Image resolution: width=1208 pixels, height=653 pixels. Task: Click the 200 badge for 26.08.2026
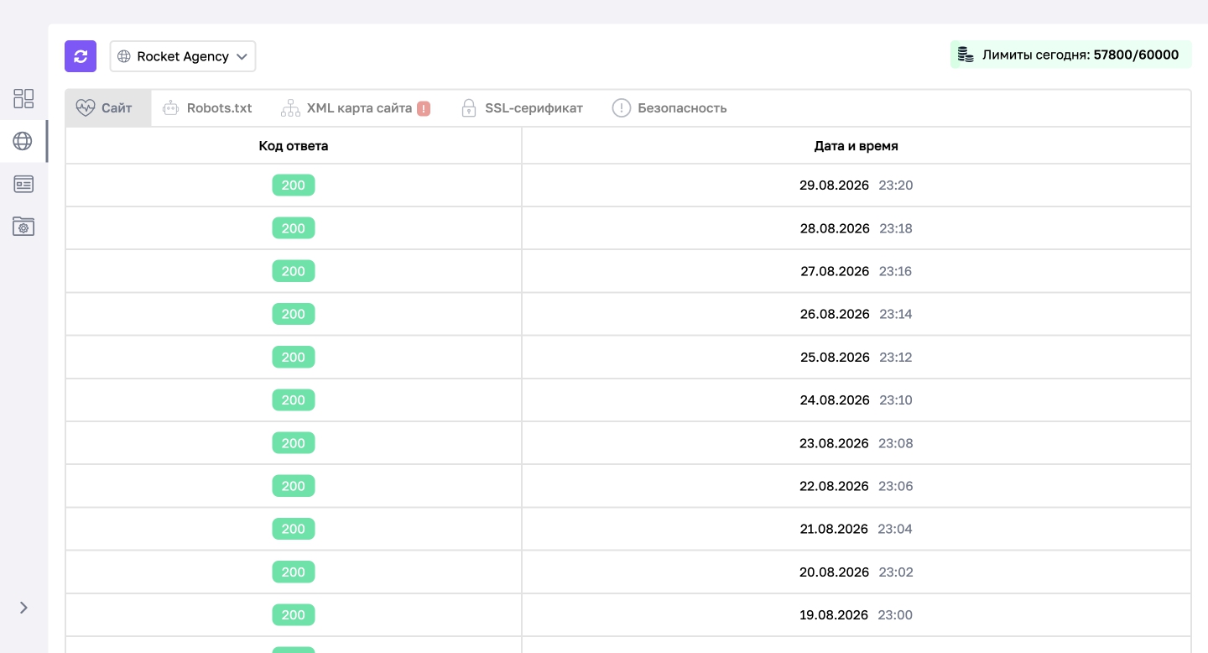click(294, 314)
